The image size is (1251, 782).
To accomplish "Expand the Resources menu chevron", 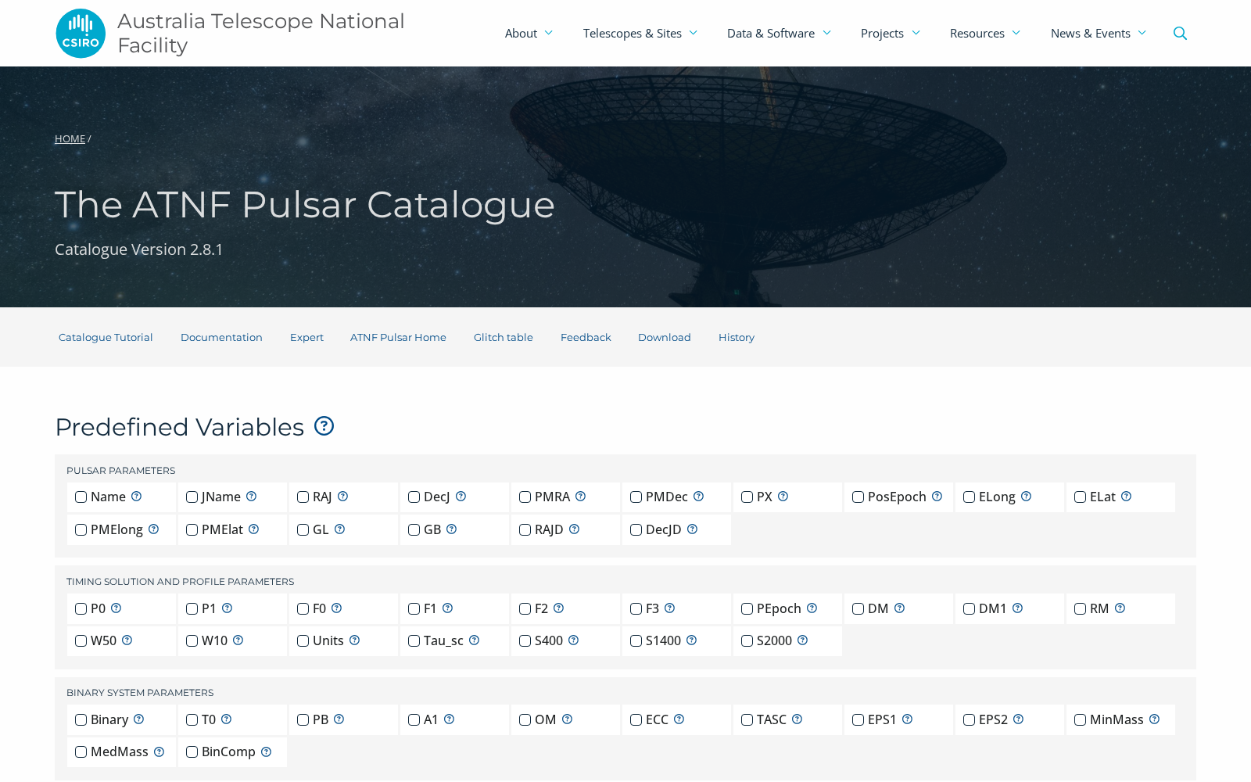I will [x=1016, y=33].
